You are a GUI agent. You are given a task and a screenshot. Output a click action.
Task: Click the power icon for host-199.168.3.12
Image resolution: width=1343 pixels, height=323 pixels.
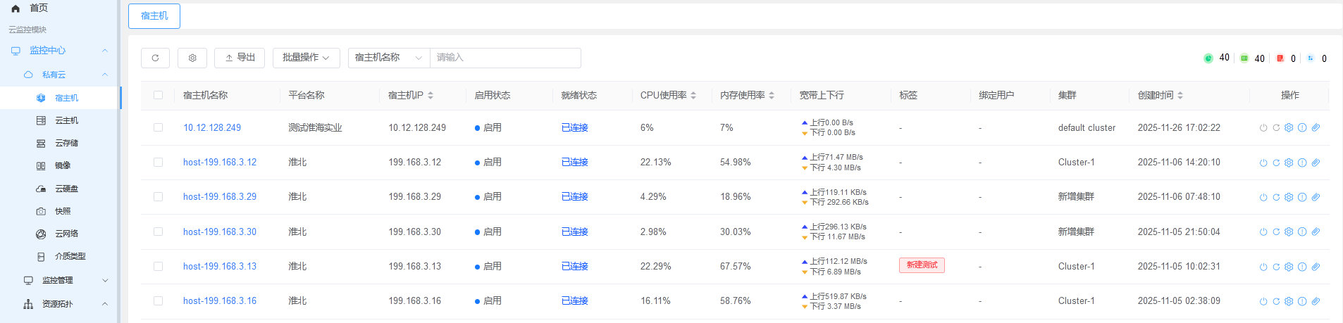tap(1263, 163)
